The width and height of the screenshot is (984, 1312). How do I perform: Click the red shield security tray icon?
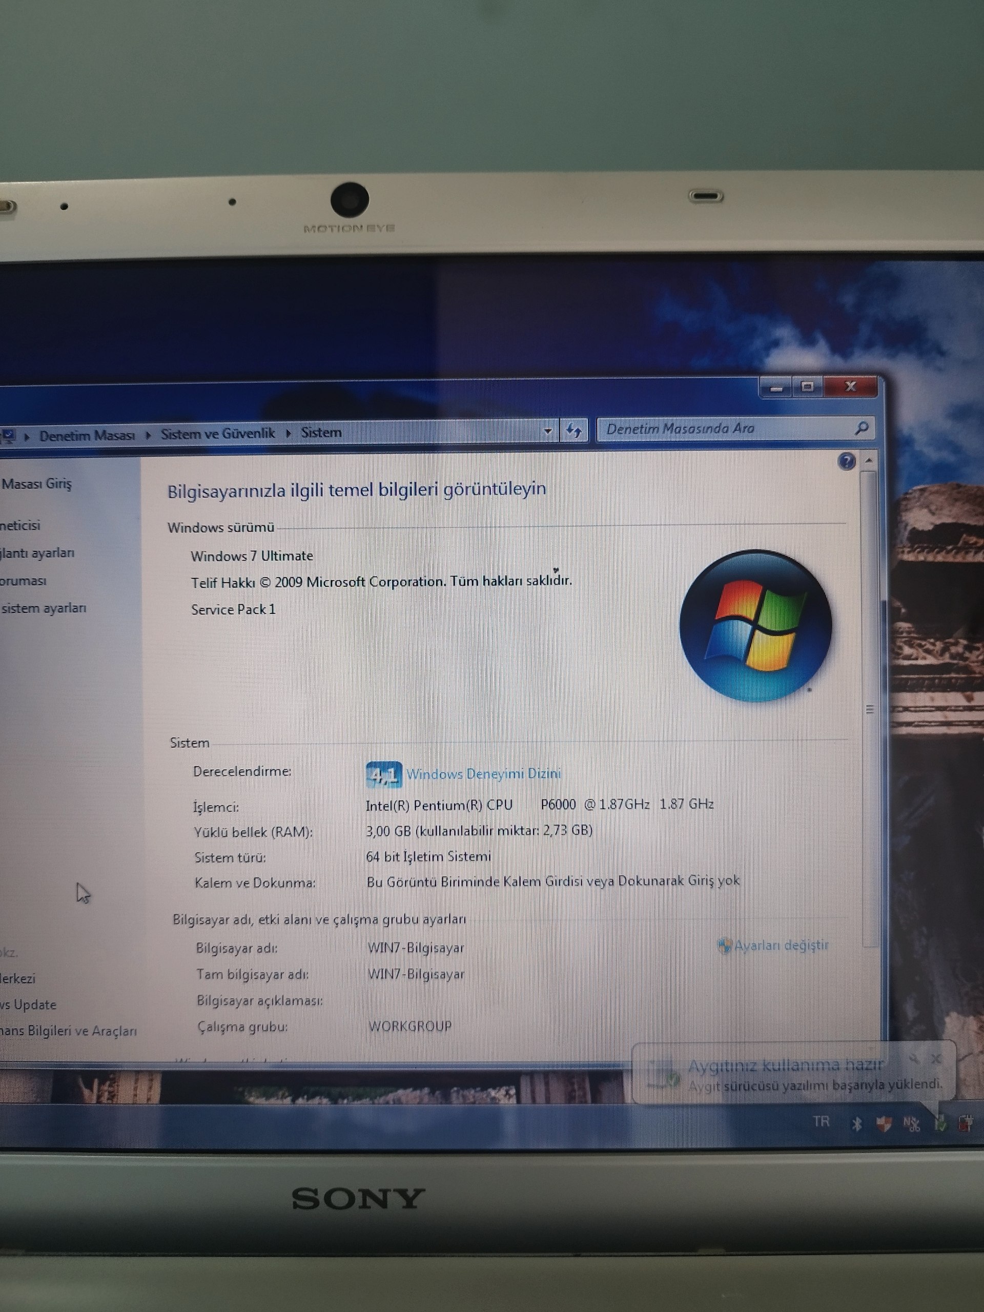[x=884, y=1123]
